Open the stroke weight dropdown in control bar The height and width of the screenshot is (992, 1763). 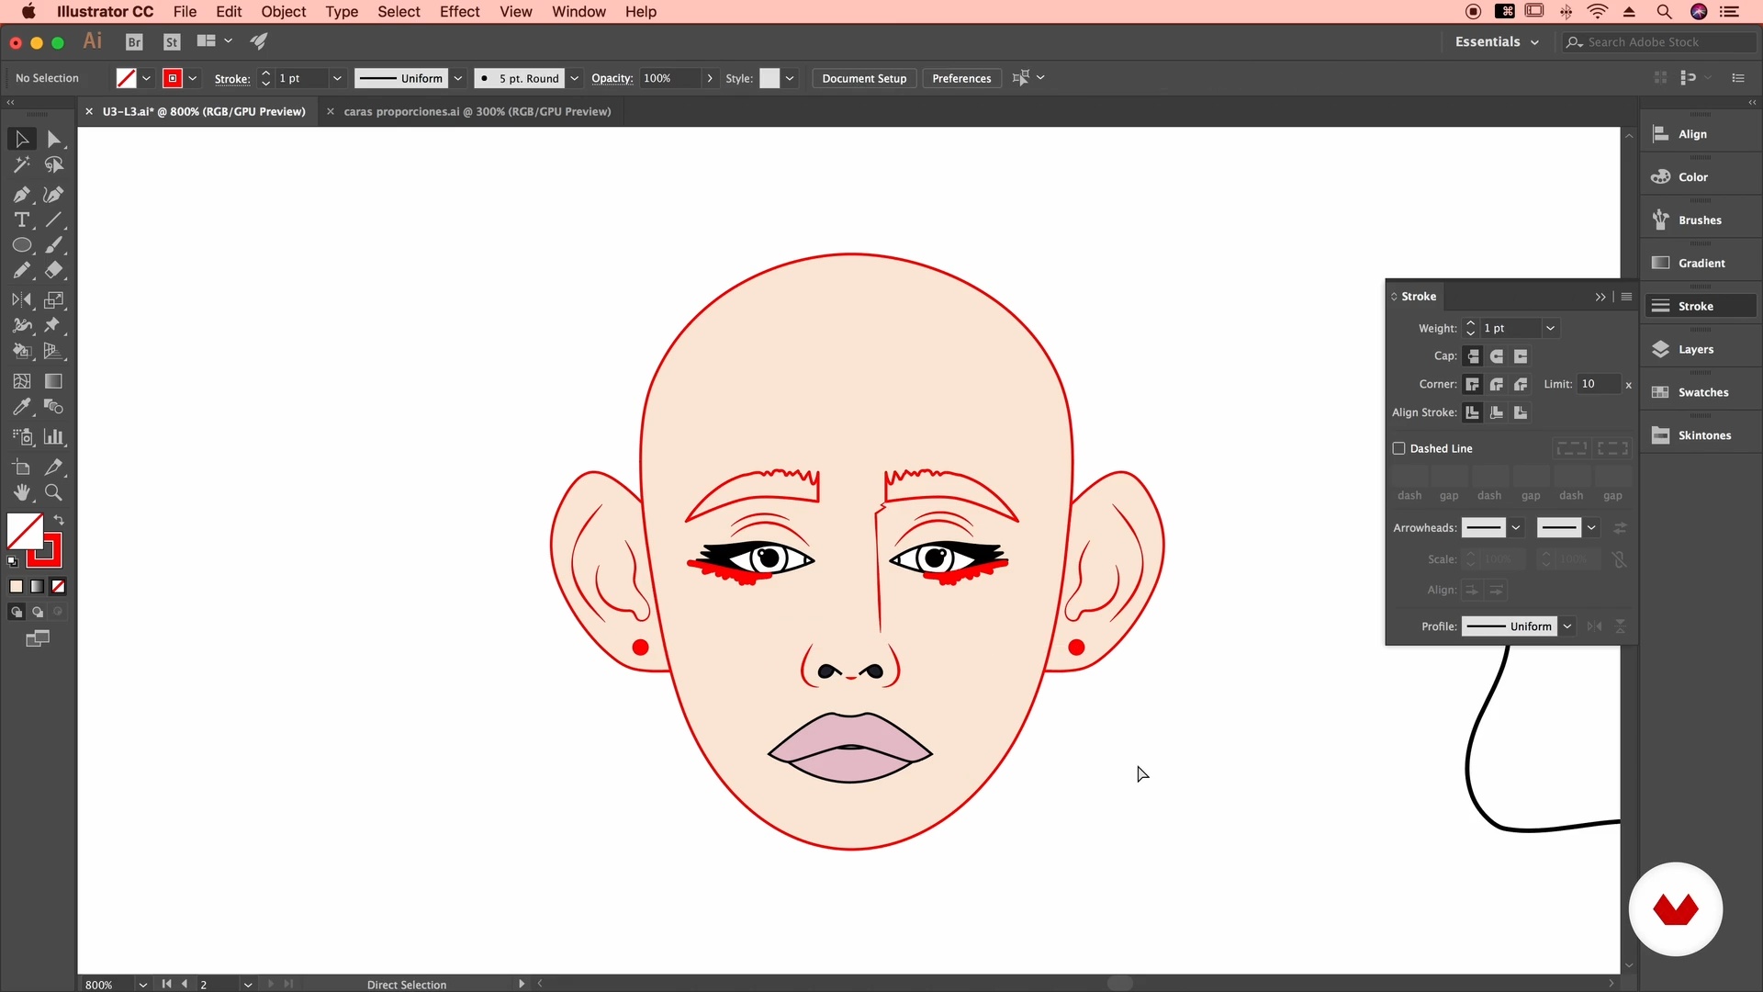coord(337,79)
